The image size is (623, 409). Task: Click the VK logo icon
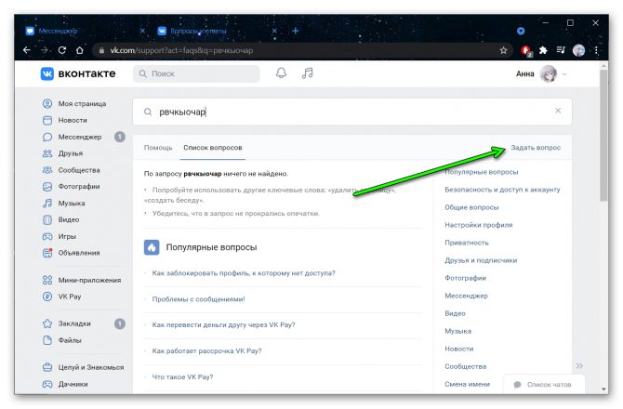[46, 73]
